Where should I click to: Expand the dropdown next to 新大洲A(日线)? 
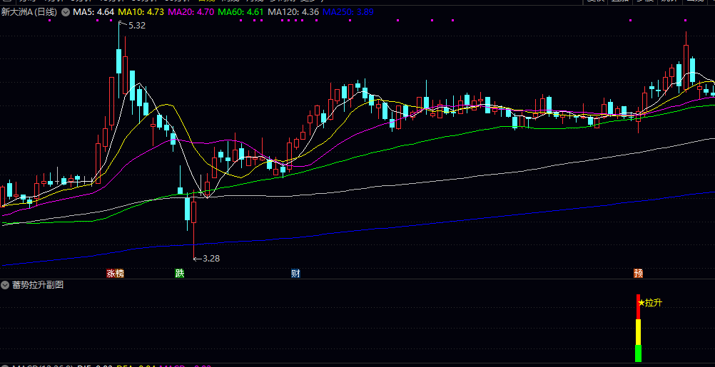click(66, 12)
